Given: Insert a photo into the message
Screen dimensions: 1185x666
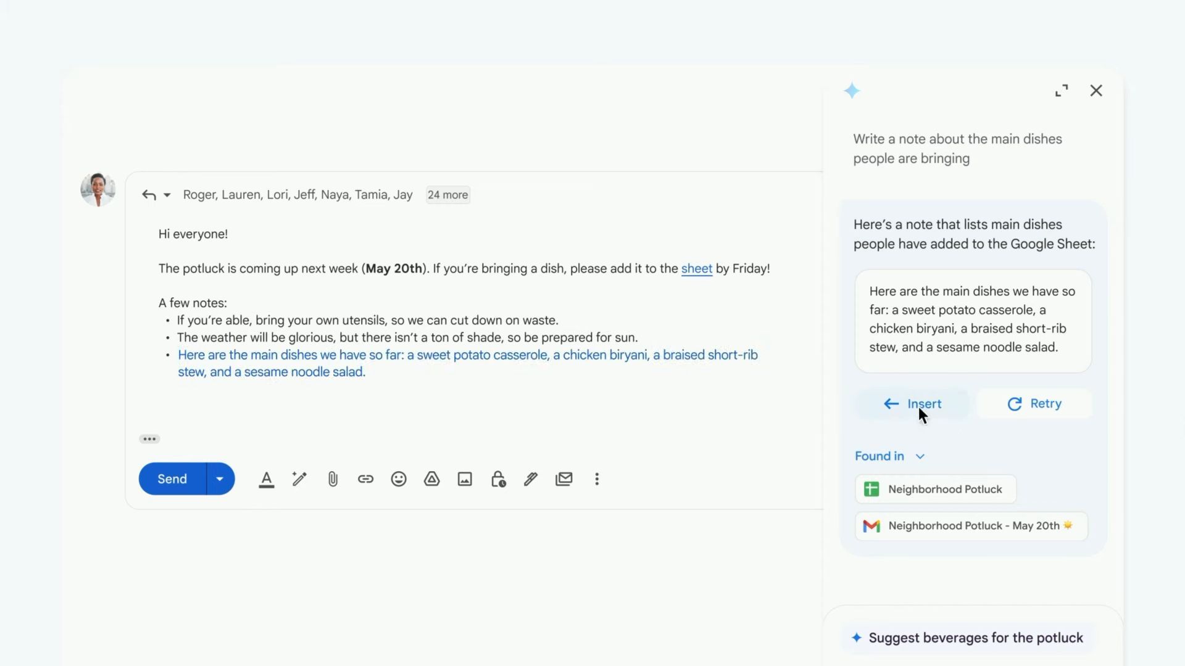Looking at the screenshot, I should [x=465, y=479].
